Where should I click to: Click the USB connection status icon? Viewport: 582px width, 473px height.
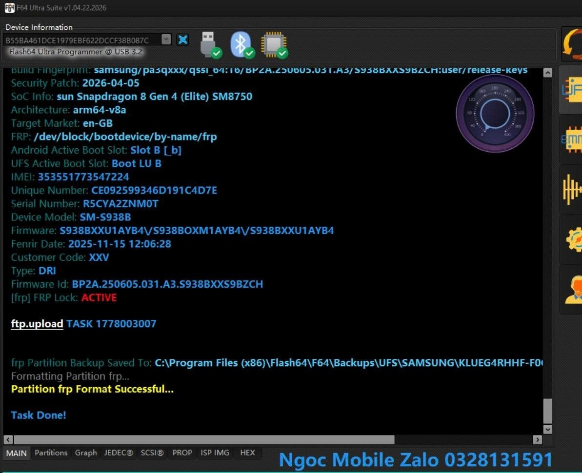pos(210,44)
